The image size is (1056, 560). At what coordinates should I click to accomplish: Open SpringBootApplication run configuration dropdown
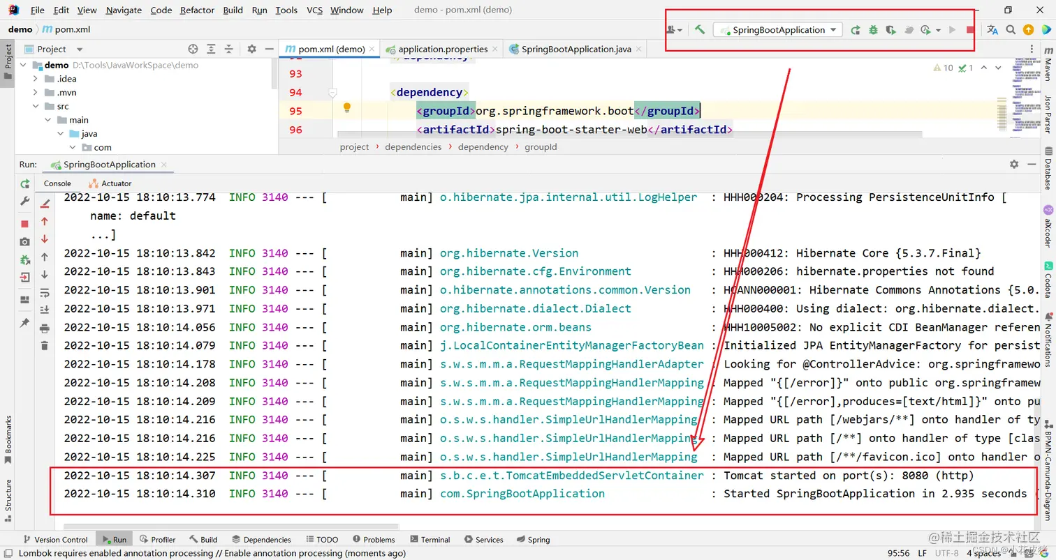[x=777, y=30]
